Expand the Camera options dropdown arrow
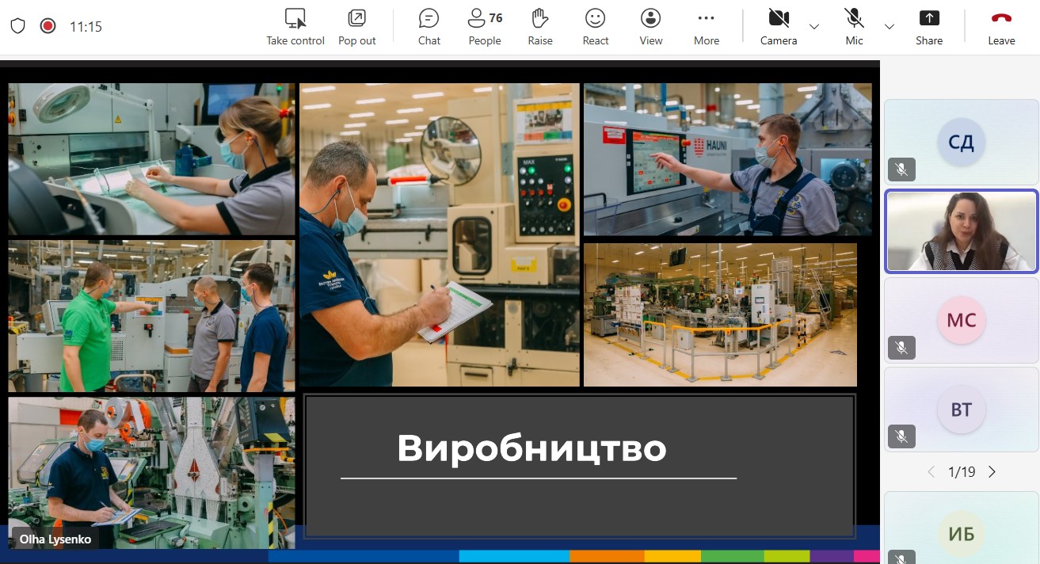The image size is (1040, 564). click(x=814, y=27)
